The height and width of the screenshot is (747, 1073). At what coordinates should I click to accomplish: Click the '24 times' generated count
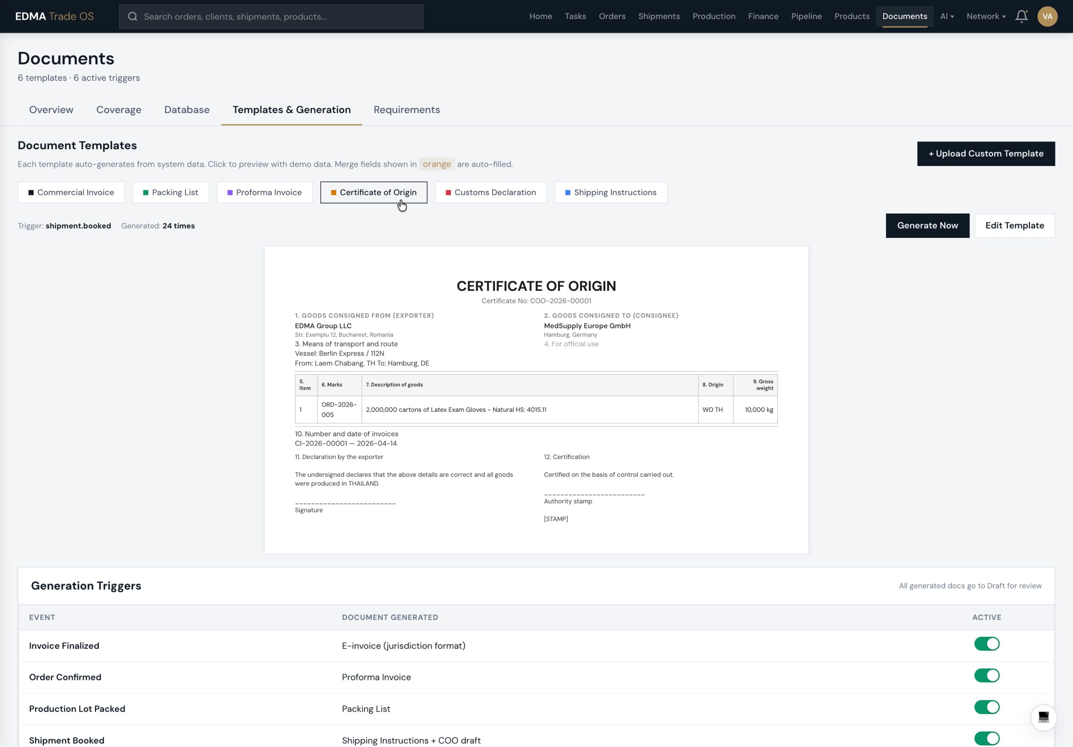[x=179, y=226]
